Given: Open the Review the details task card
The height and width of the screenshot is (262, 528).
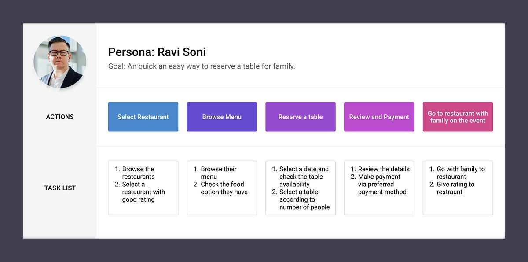Looking at the screenshot, I should 379,188.
